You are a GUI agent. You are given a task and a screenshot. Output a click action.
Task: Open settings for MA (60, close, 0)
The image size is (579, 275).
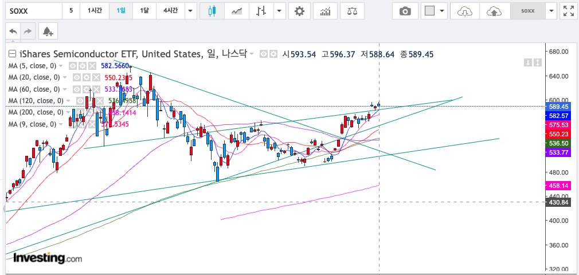pos(86,89)
